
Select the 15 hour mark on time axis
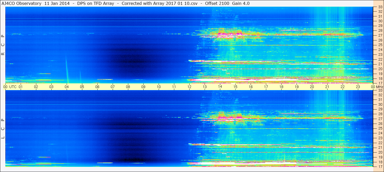pyautogui.click(x=235, y=87)
